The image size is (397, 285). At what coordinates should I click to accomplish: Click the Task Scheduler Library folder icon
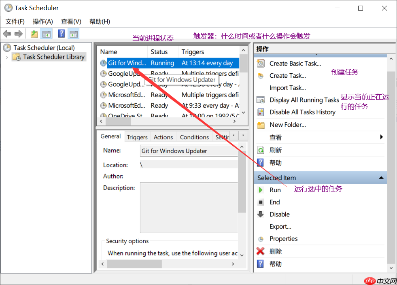tap(17, 57)
